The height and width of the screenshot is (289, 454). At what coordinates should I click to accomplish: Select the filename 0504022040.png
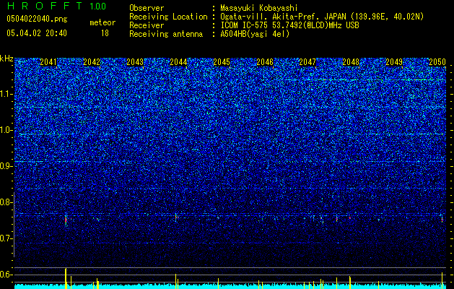coord(37,19)
